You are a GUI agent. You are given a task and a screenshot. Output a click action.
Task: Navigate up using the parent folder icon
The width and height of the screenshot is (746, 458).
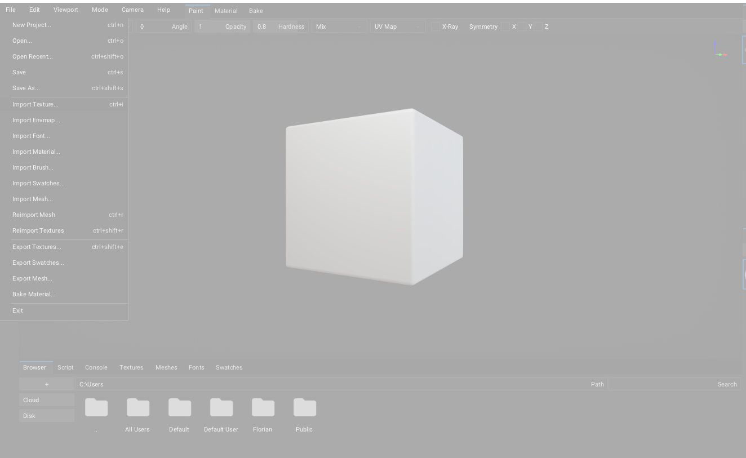tap(96, 407)
